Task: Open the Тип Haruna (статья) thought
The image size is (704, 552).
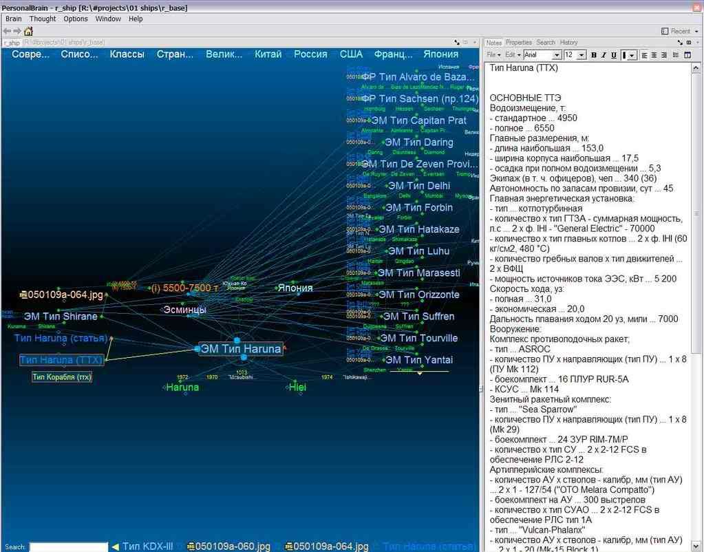Action: (x=61, y=338)
